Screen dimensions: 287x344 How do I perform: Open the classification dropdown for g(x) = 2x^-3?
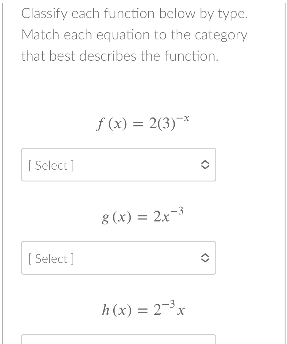pos(118,258)
